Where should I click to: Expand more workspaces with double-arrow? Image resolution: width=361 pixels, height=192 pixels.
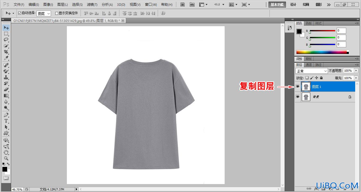pos(328,4)
